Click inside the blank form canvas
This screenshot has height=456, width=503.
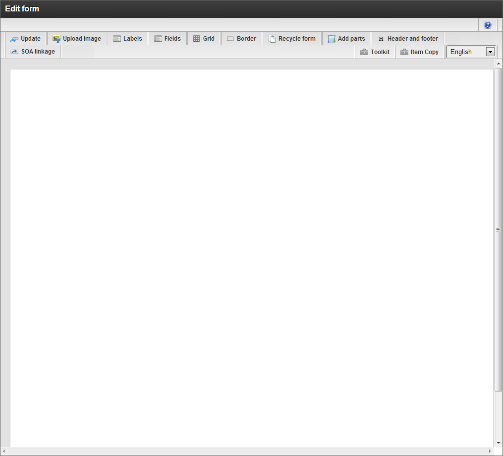pos(252,258)
